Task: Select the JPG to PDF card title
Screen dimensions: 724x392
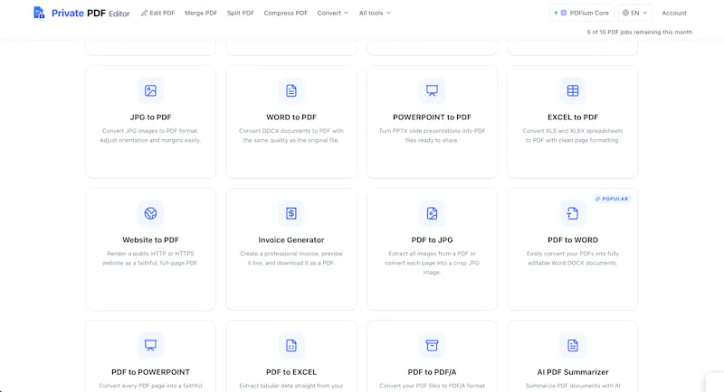Action: click(150, 117)
